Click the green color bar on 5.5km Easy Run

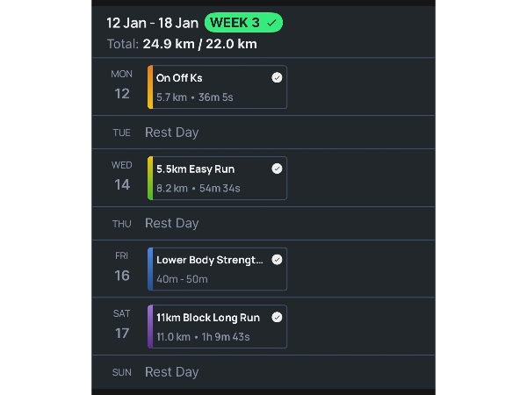coord(150,178)
